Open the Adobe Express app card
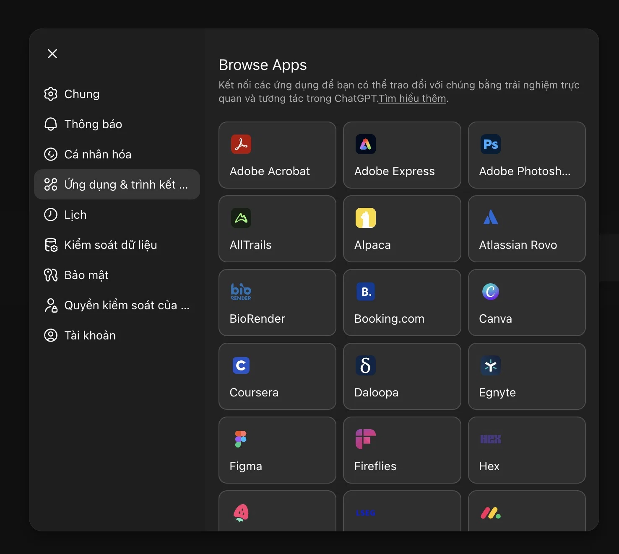The width and height of the screenshot is (619, 554). (402, 155)
